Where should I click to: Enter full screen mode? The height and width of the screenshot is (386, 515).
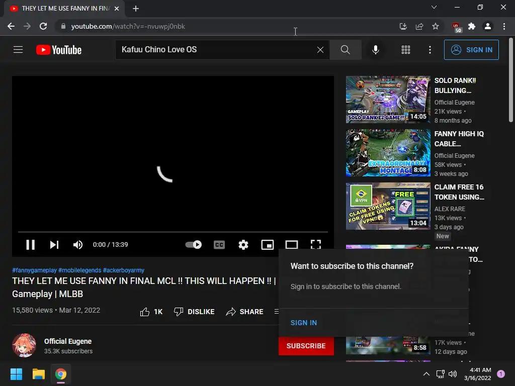[x=316, y=244]
